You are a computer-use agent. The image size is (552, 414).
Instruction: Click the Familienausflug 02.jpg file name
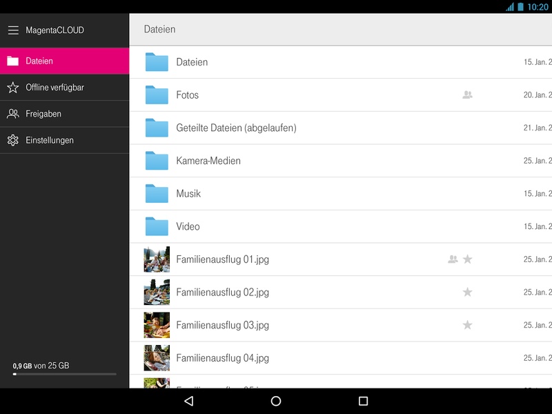click(222, 292)
